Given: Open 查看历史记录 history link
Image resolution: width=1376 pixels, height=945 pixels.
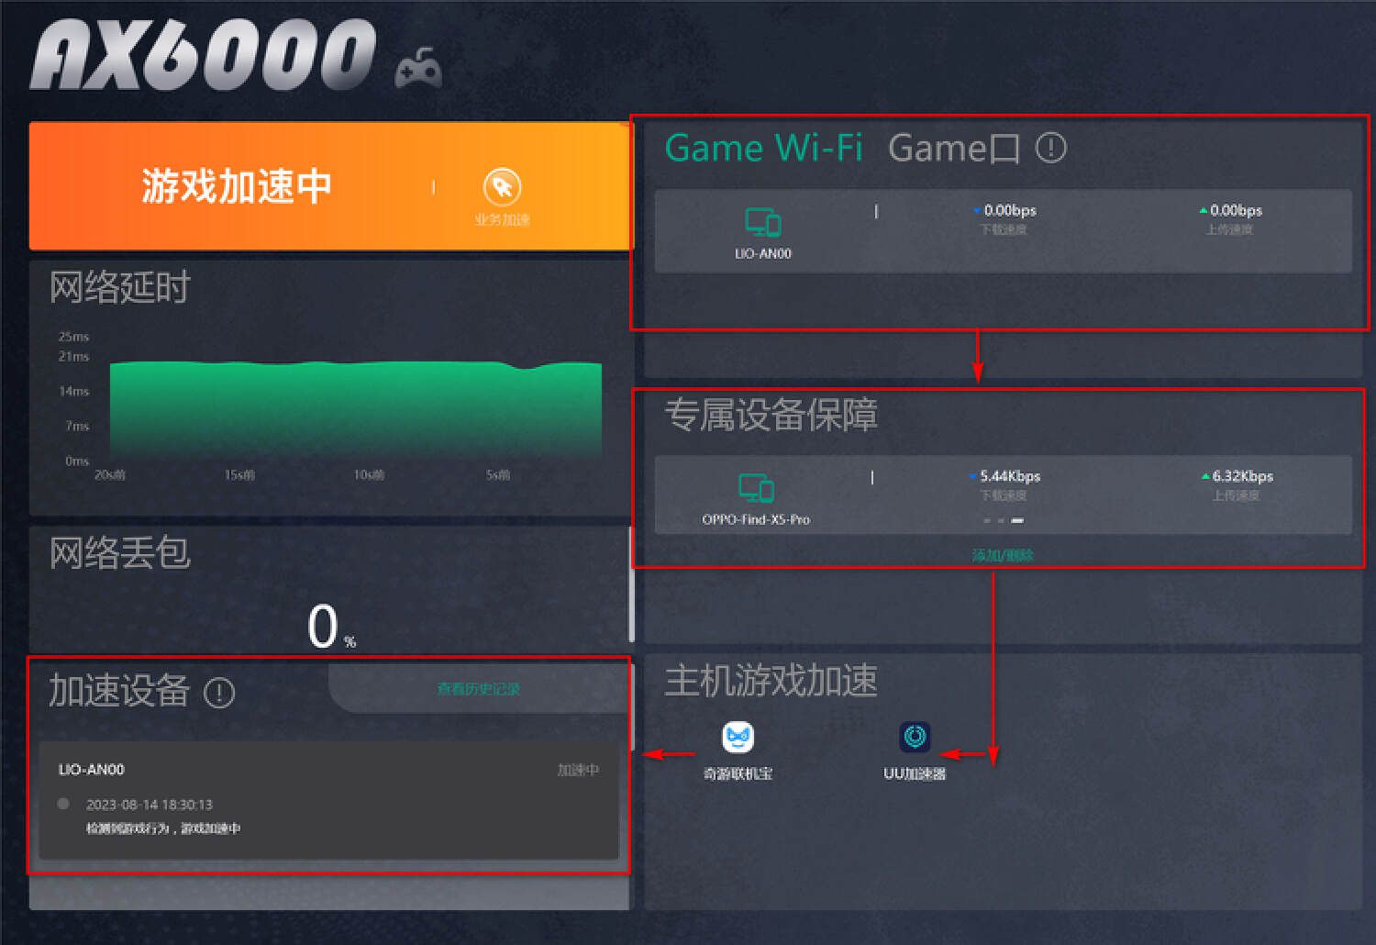Looking at the screenshot, I should 478,689.
